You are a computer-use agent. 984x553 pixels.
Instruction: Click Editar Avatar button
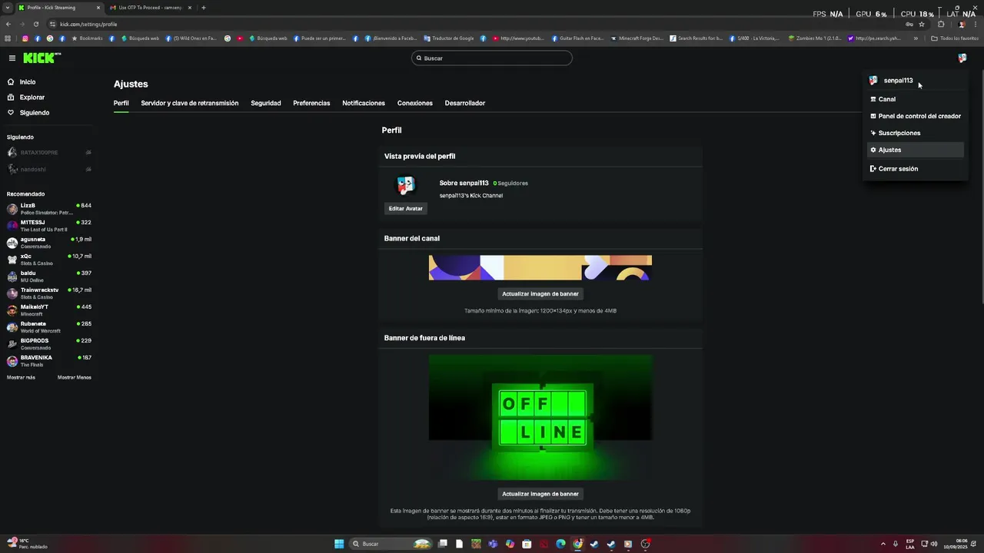(x=406, y=208)
